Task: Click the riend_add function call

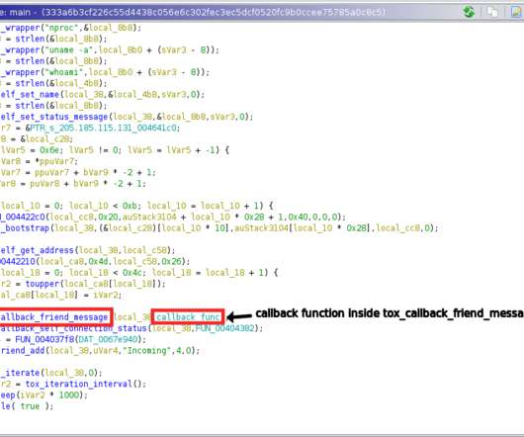Action: click(x=22, y=350)
